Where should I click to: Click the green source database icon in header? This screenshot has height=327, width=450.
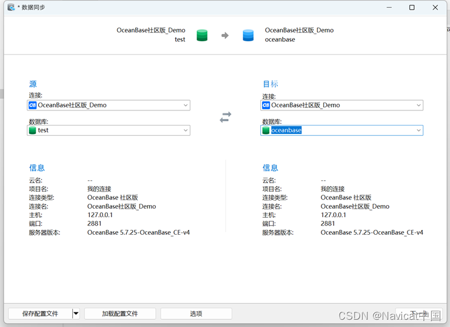tap(202, 35)
